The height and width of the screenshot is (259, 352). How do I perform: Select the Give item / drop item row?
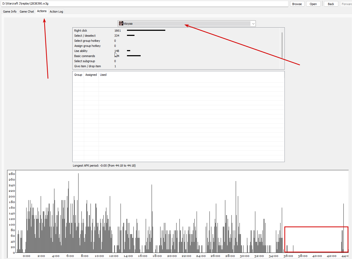pos(176,66)
